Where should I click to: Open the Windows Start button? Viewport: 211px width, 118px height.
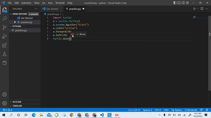click(x=4, y=115)
